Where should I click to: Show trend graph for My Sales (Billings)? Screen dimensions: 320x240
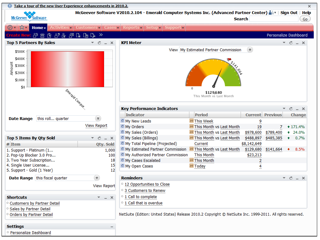(191, 138)
